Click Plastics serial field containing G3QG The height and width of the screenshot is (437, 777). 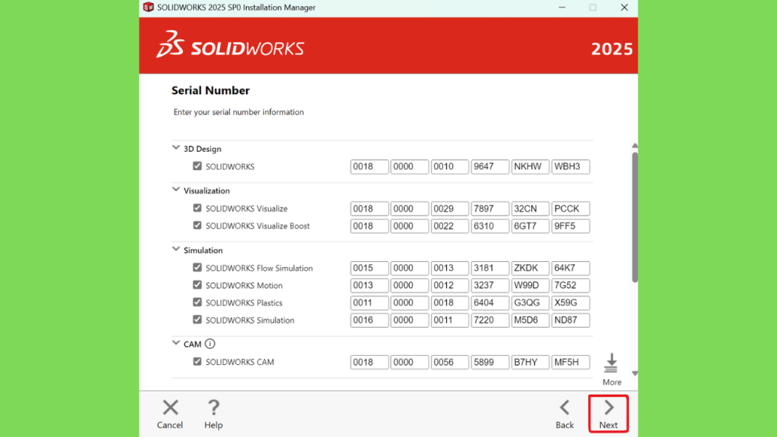(530, 303)
